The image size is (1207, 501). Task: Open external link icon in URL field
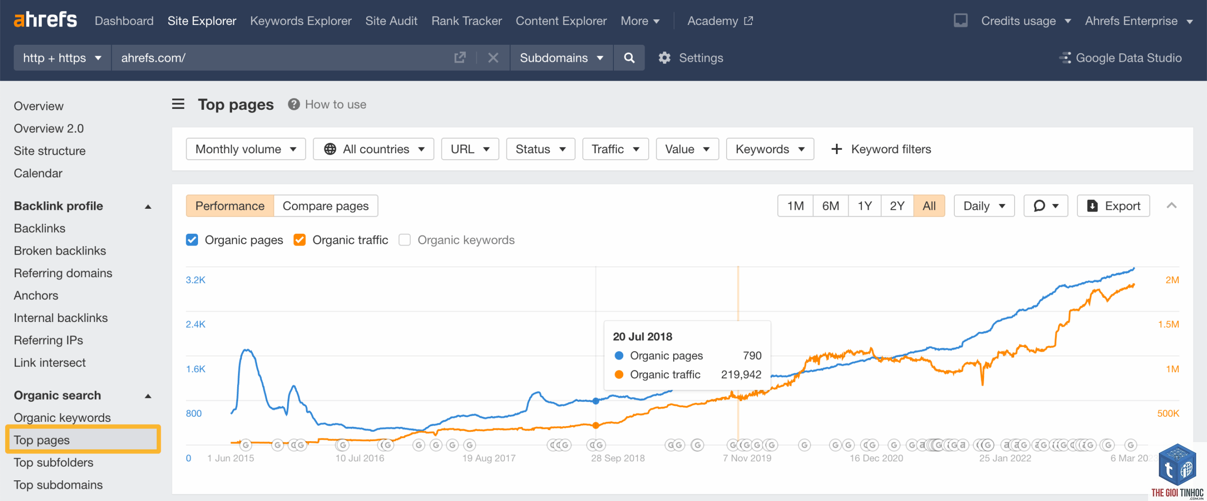tap(460, 57)
